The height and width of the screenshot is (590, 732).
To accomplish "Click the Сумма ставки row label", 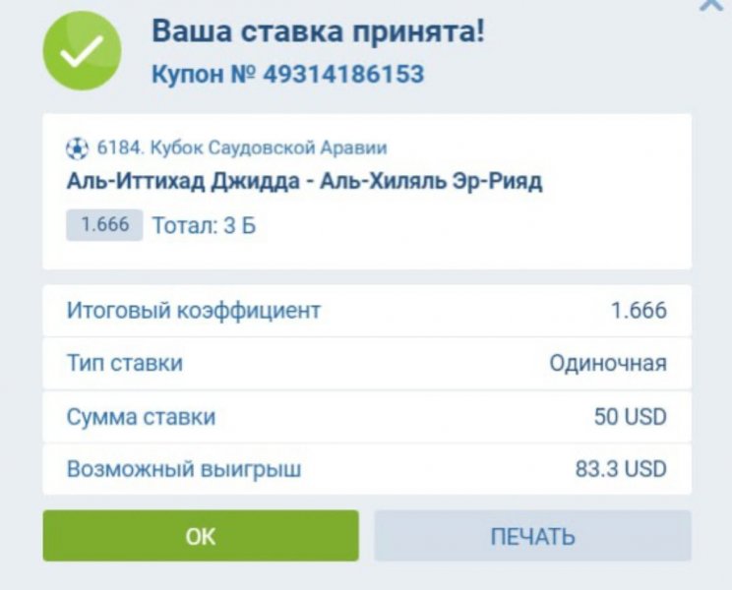I will pos(141,417).
